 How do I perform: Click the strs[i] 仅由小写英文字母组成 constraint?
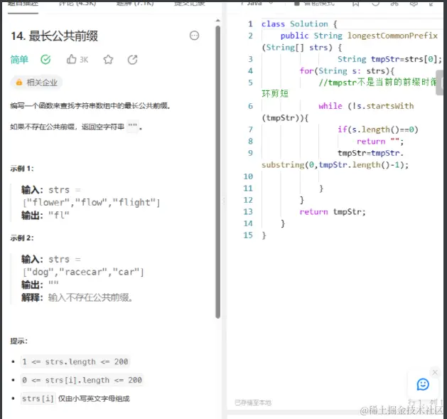(x=75, y=398)
